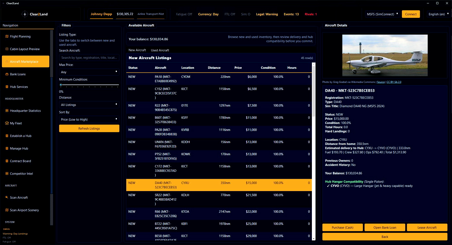Click the Flight Planning icon
The image size is (452, 245).
tap(7, 36)
